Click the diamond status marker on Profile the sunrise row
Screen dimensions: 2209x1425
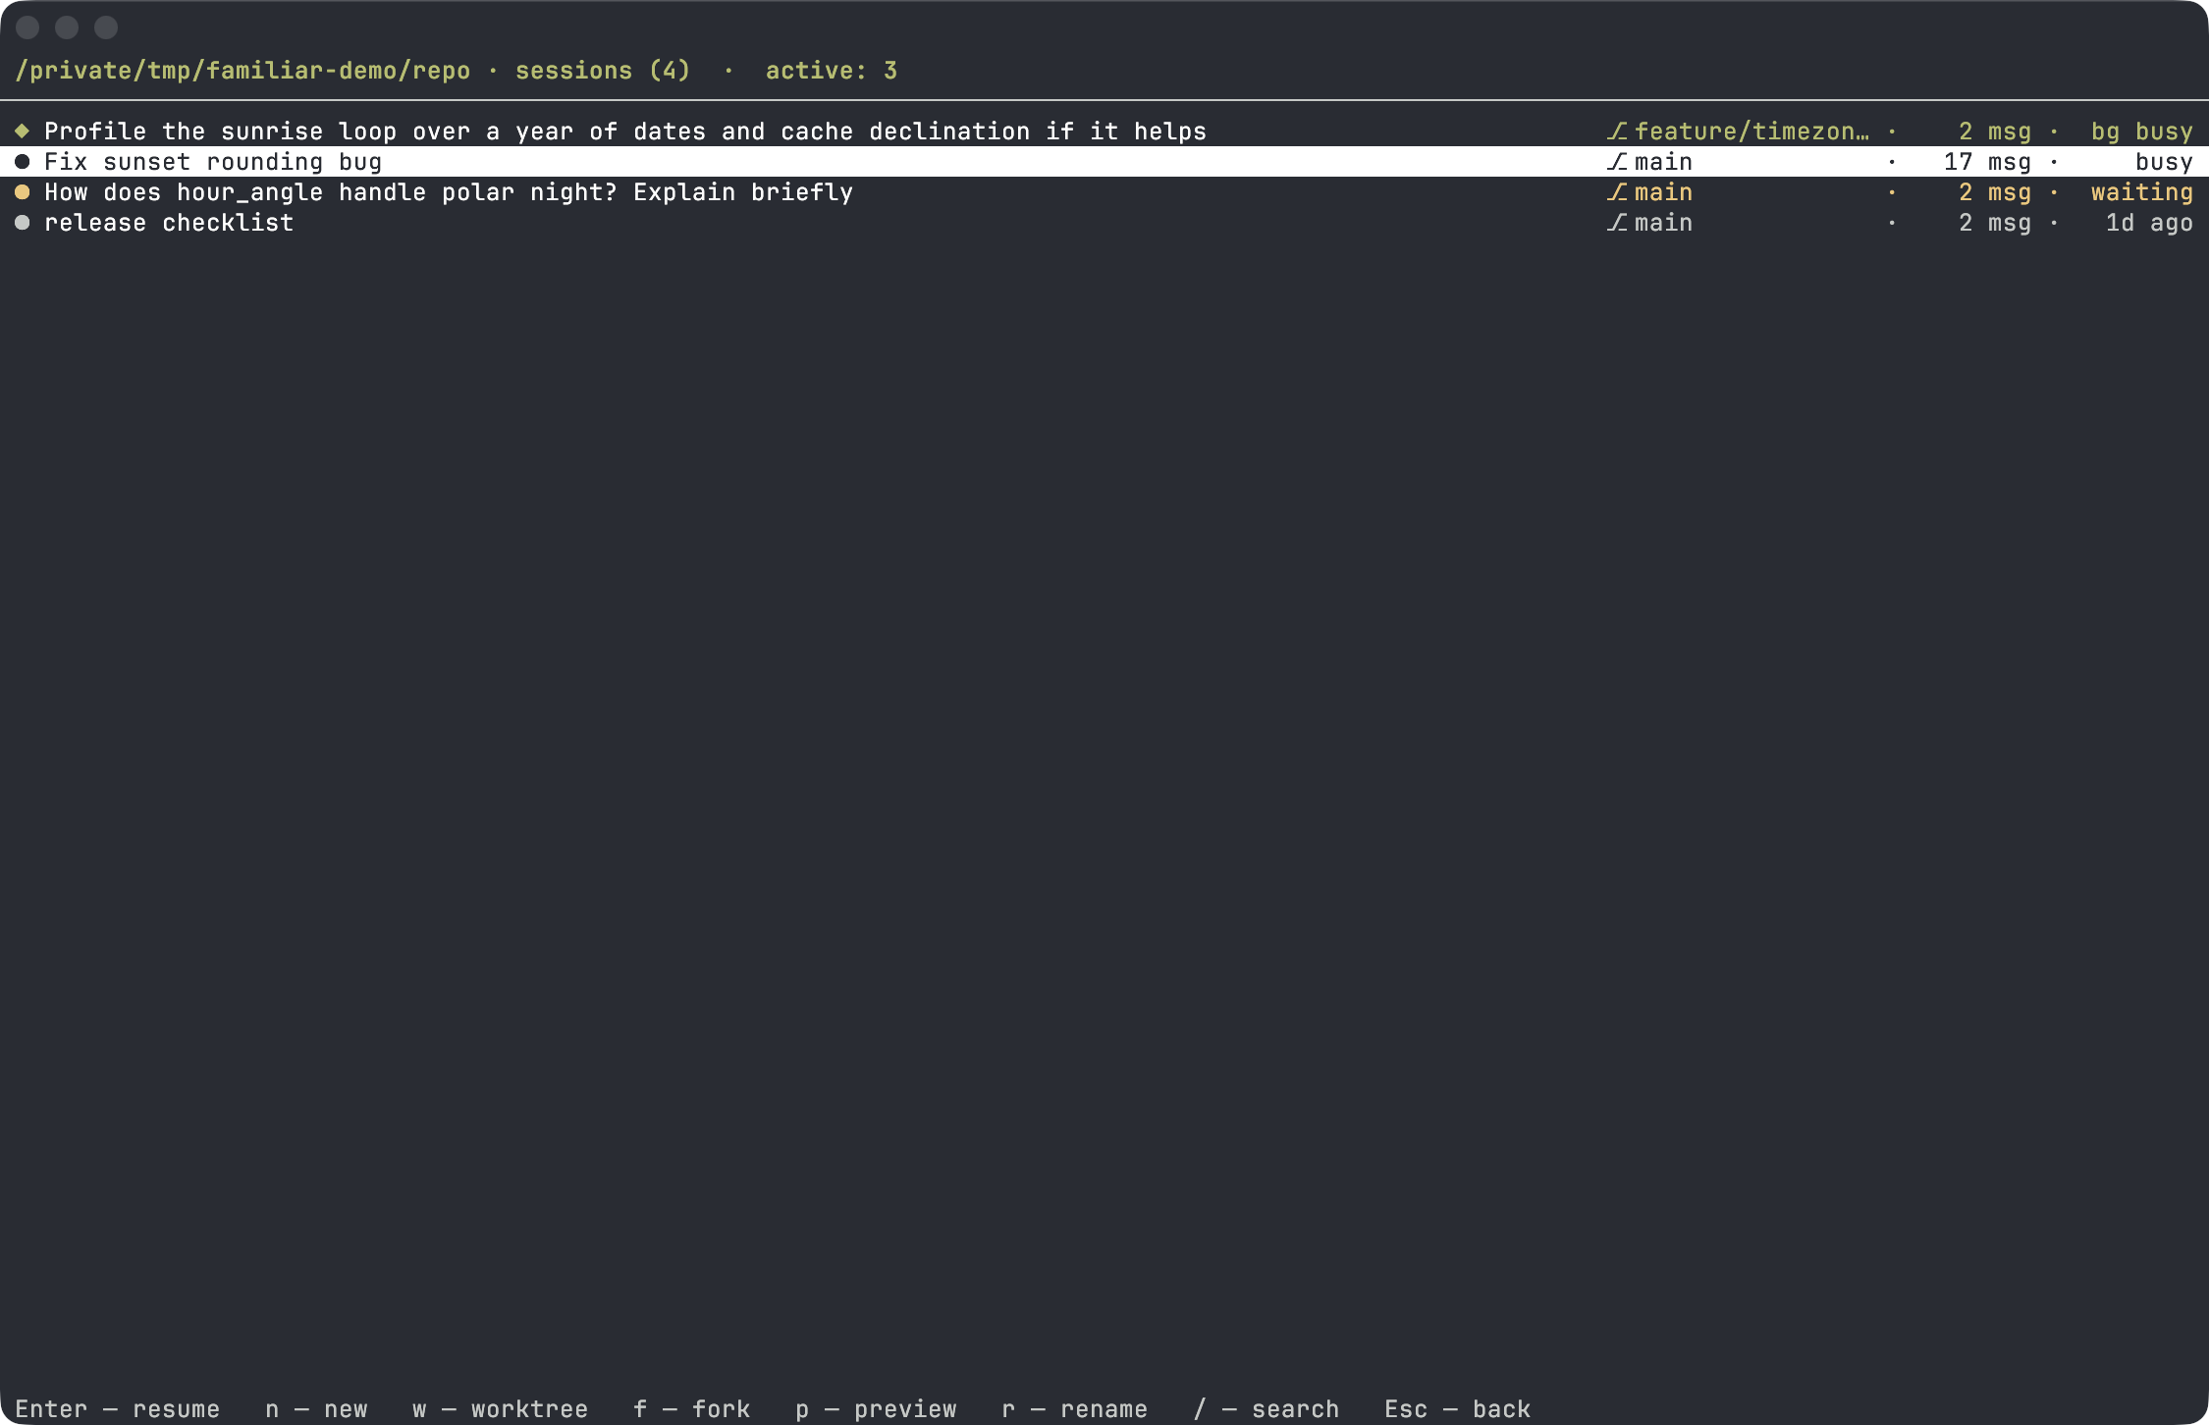click(23, 132)
